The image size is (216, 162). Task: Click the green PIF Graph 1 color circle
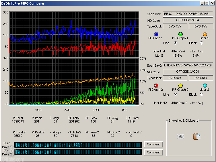(180, 34)
